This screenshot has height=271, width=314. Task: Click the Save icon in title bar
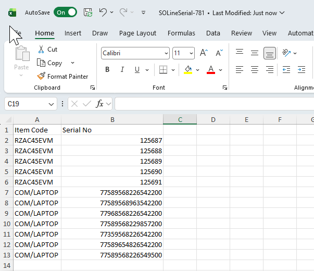(88, 13)
